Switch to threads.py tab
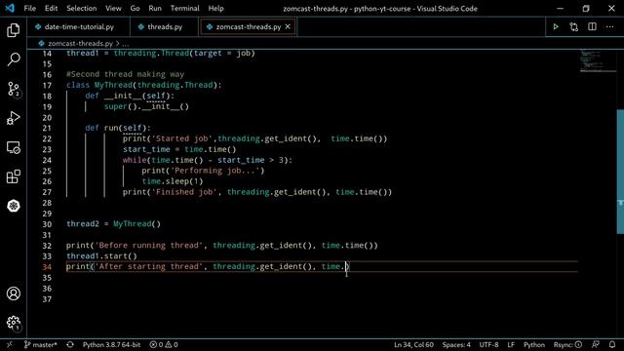Screen dimensions: 624x351 point(165,27)
